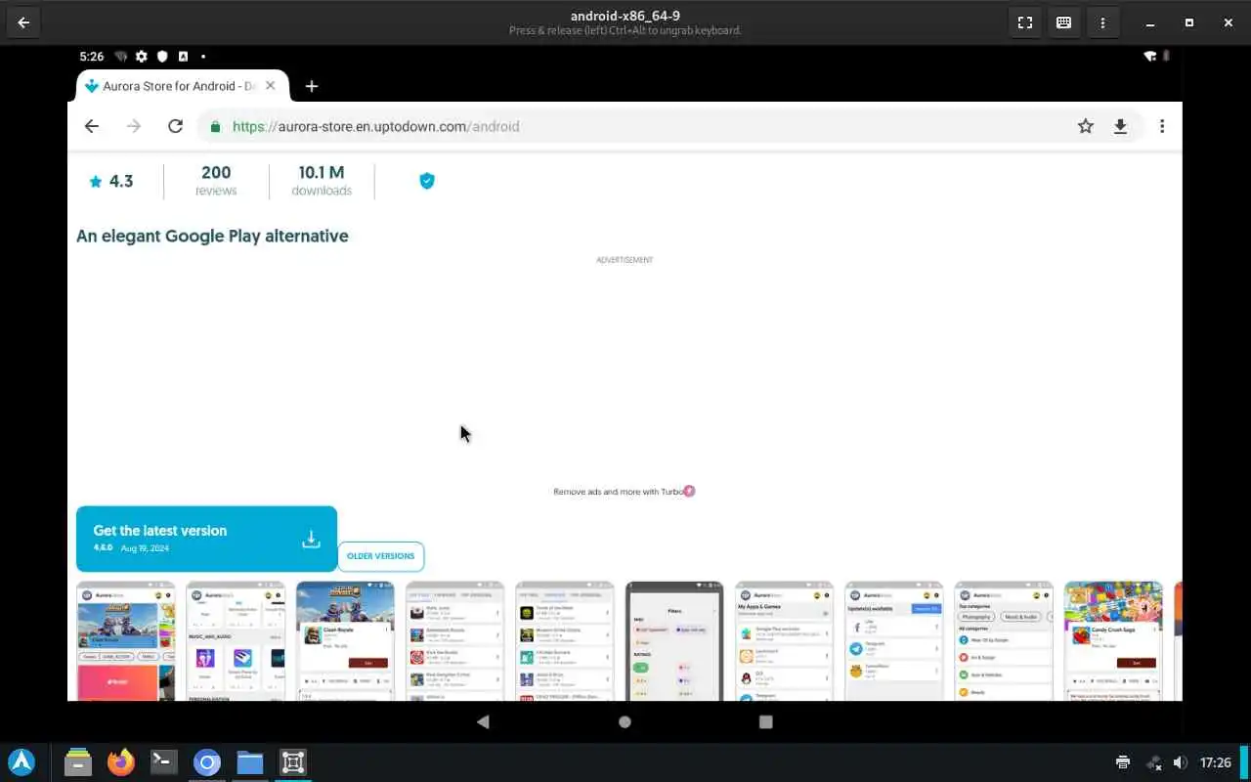Click the volume speaker tray icon
The width and height of the screenshot is (1251, 782).
point(1180,762)
